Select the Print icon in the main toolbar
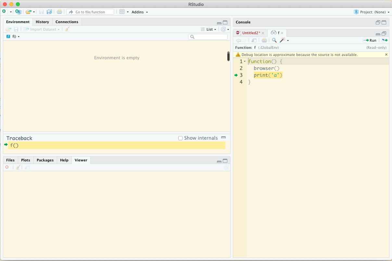The height and width of the screenshot is (261, 392). [x=59, y=11]
